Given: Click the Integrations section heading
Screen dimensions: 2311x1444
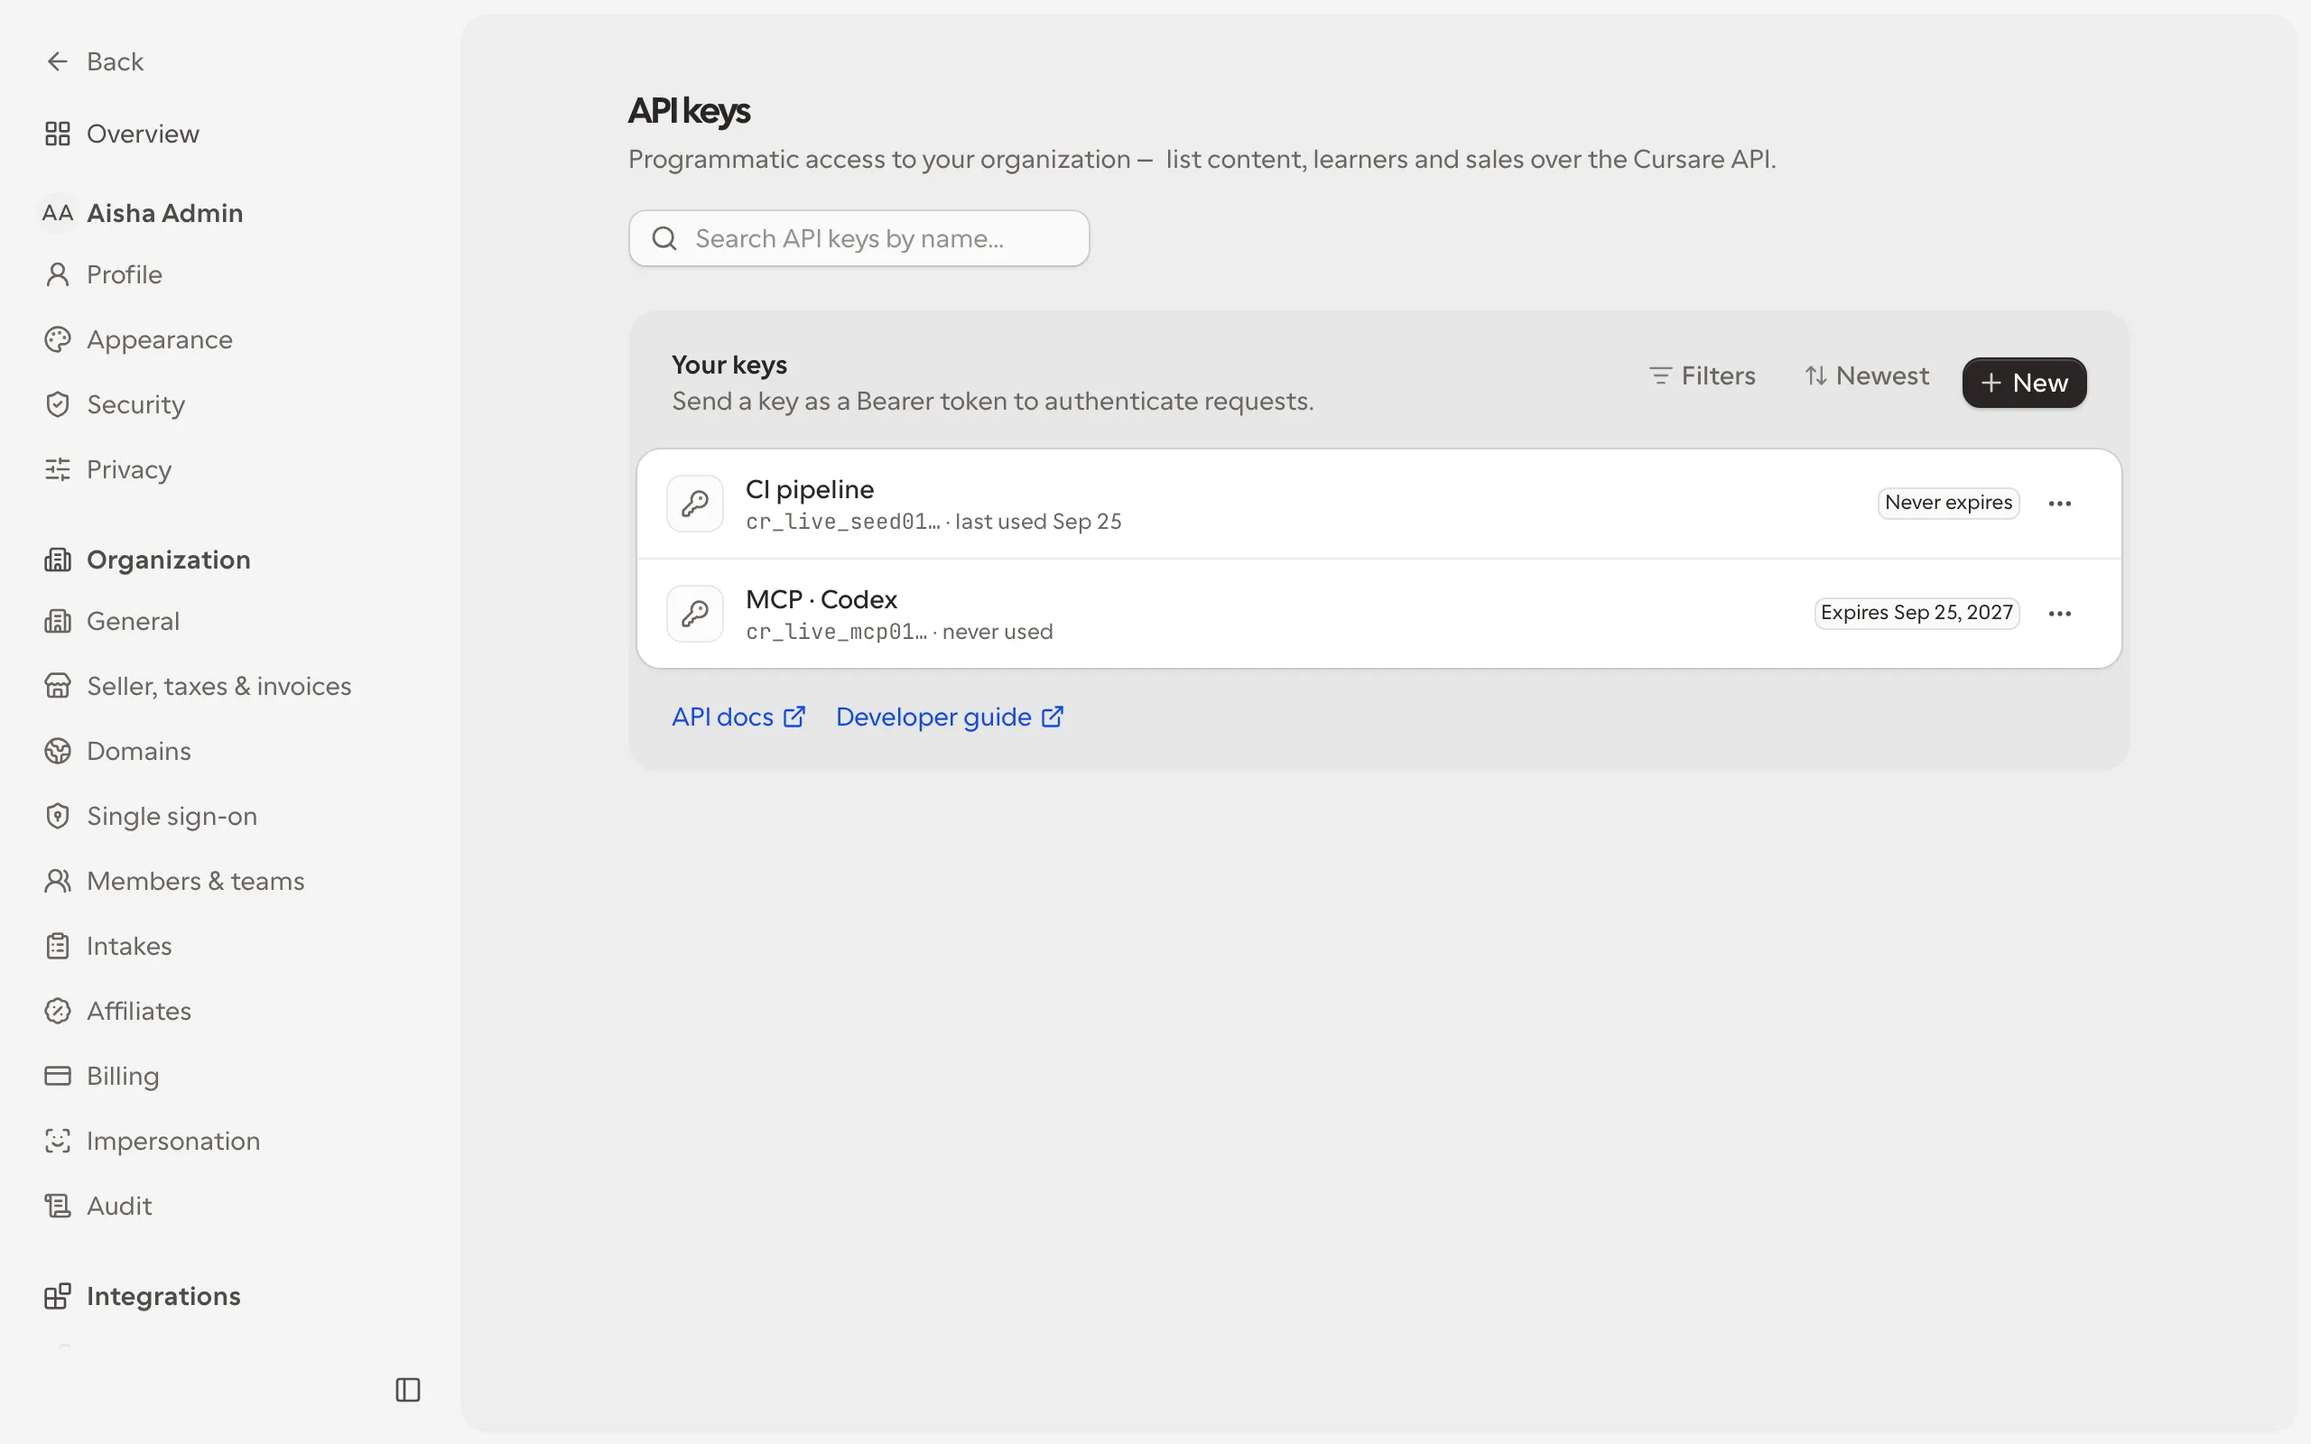Looking at the screenshot, I should tap(163, 1296).
